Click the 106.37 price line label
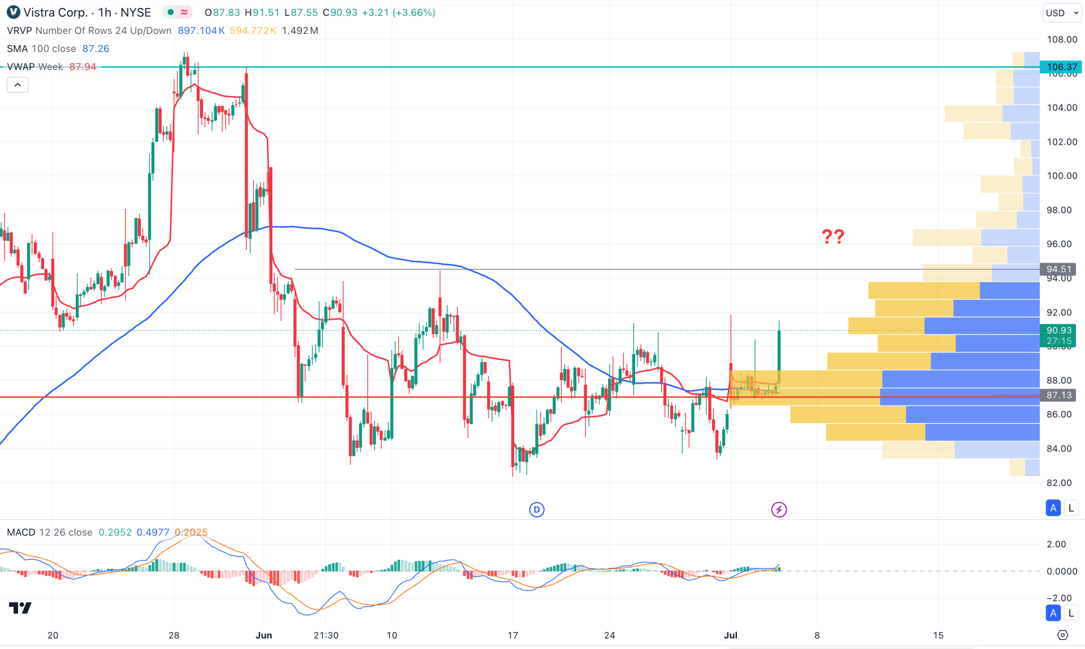Viewport: 1085px width, 649px height. click(x=1061, y=67)
